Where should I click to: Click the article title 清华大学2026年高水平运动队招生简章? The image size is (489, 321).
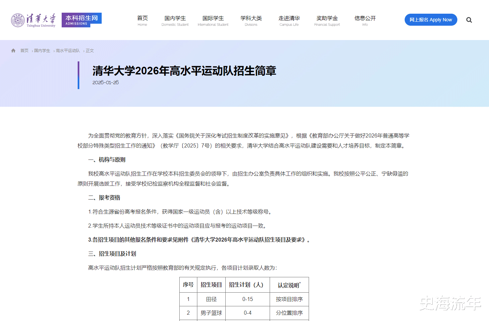coord(184,71)
